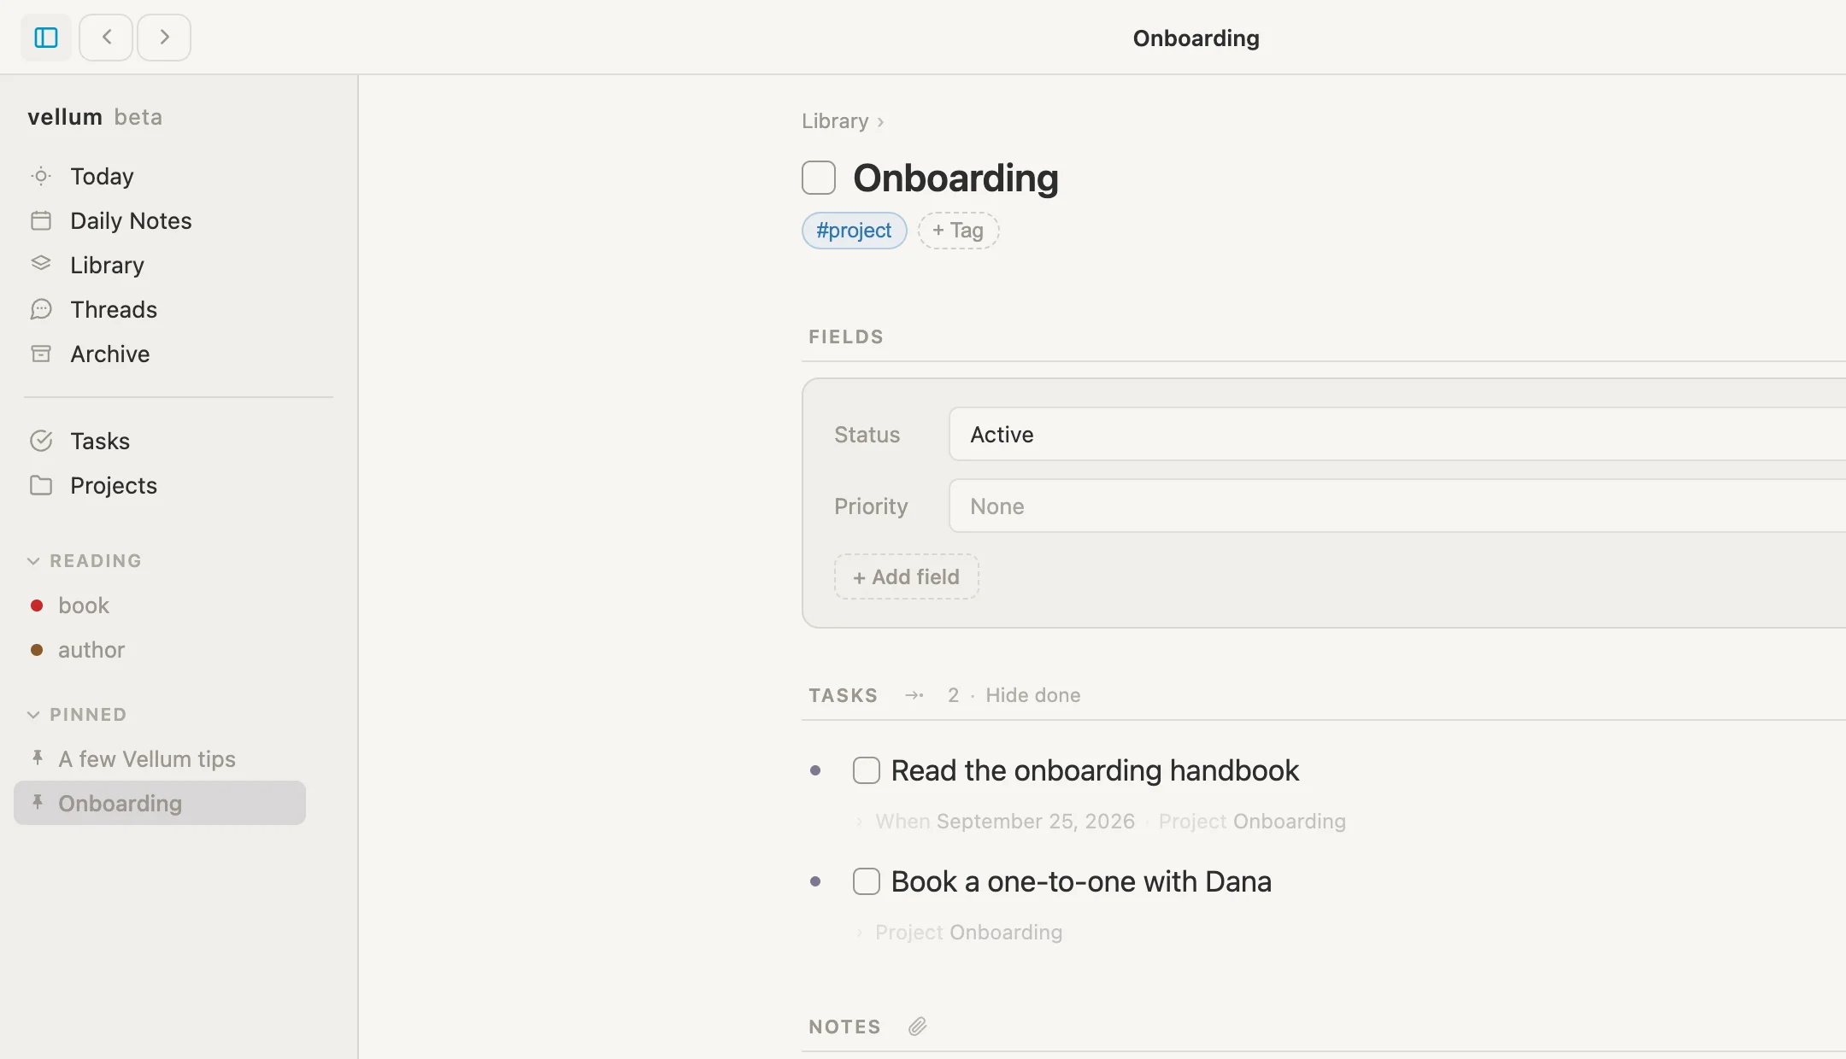This screenshot has height=1059, width=1846.
Task: Click the brown dot beside author tag
Action: click(37, 650)
